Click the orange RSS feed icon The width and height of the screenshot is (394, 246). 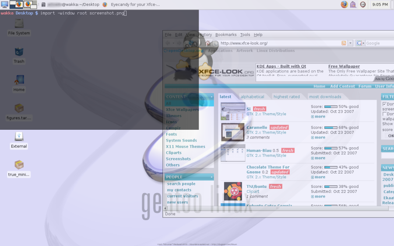point(344,43)
